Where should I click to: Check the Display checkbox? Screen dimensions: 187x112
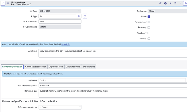pos(149,38)
